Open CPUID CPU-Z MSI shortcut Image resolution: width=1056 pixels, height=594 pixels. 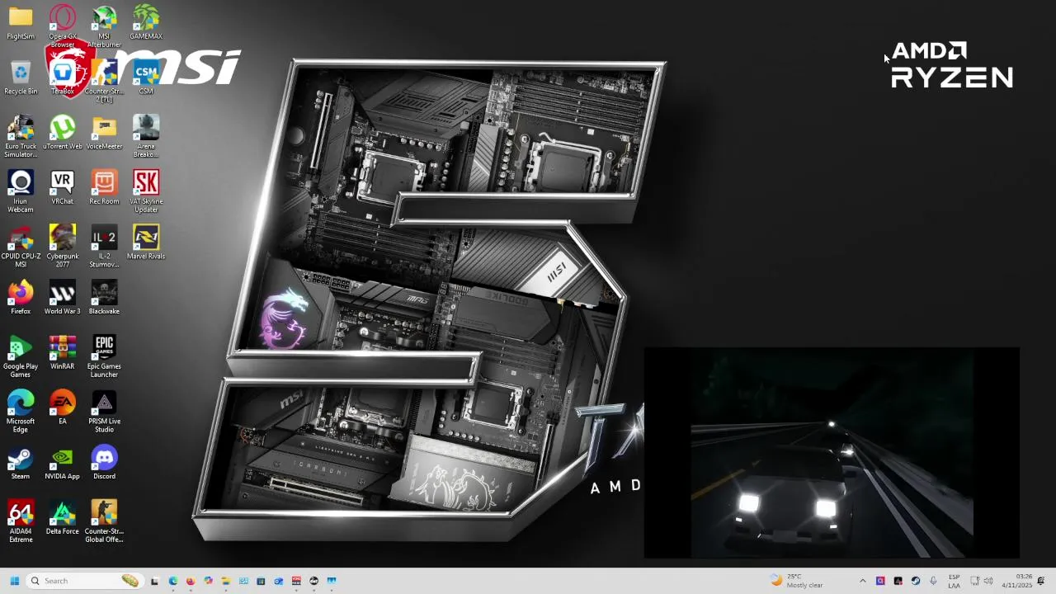(21, 247)
